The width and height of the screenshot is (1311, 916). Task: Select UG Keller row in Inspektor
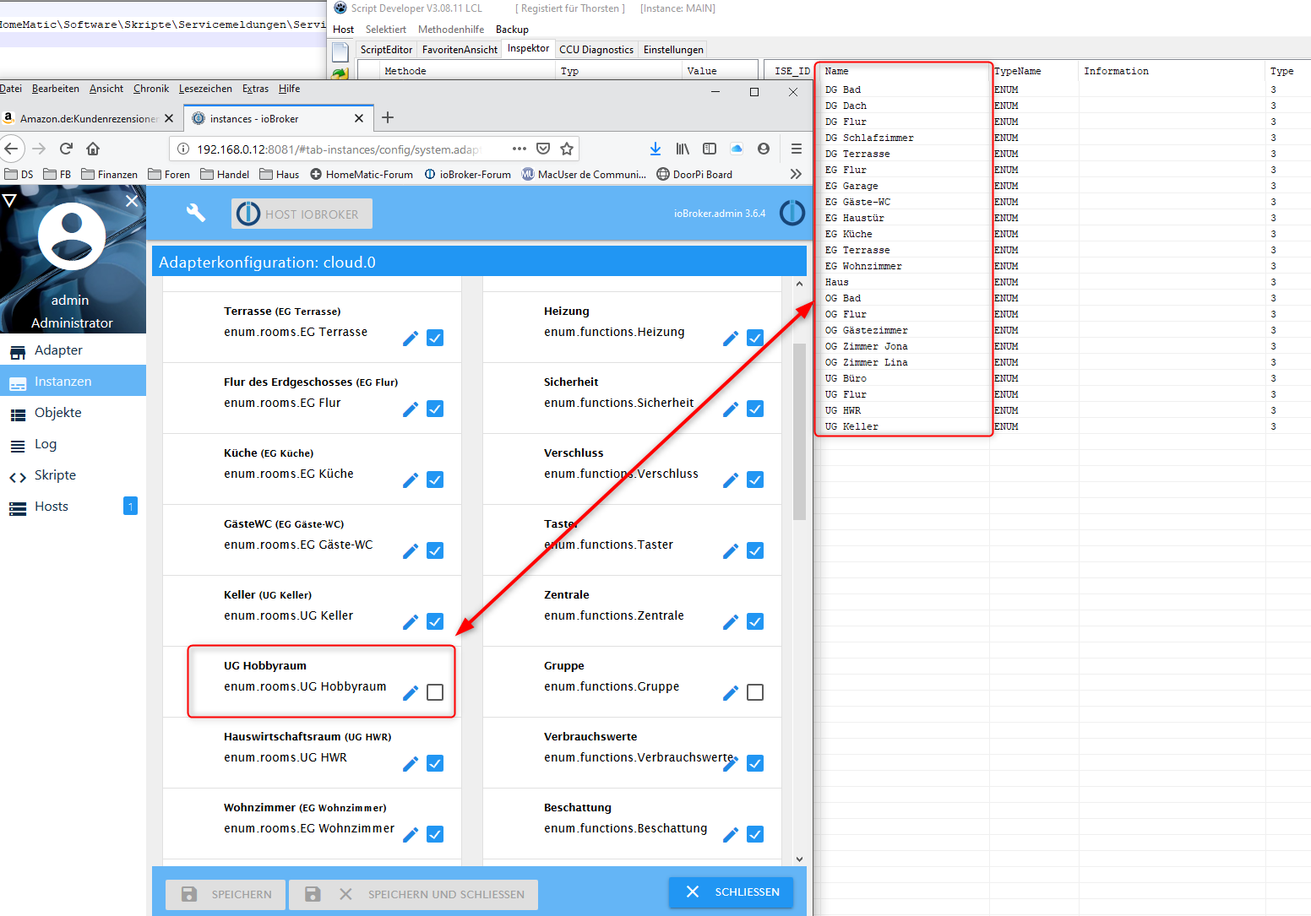(1061, 426)
